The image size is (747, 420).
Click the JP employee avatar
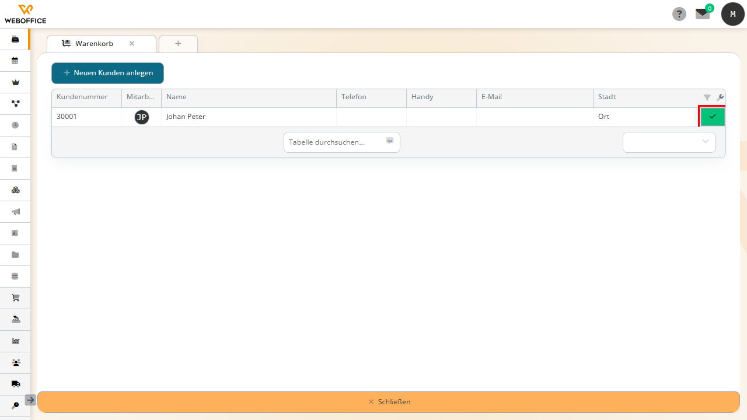142,117
